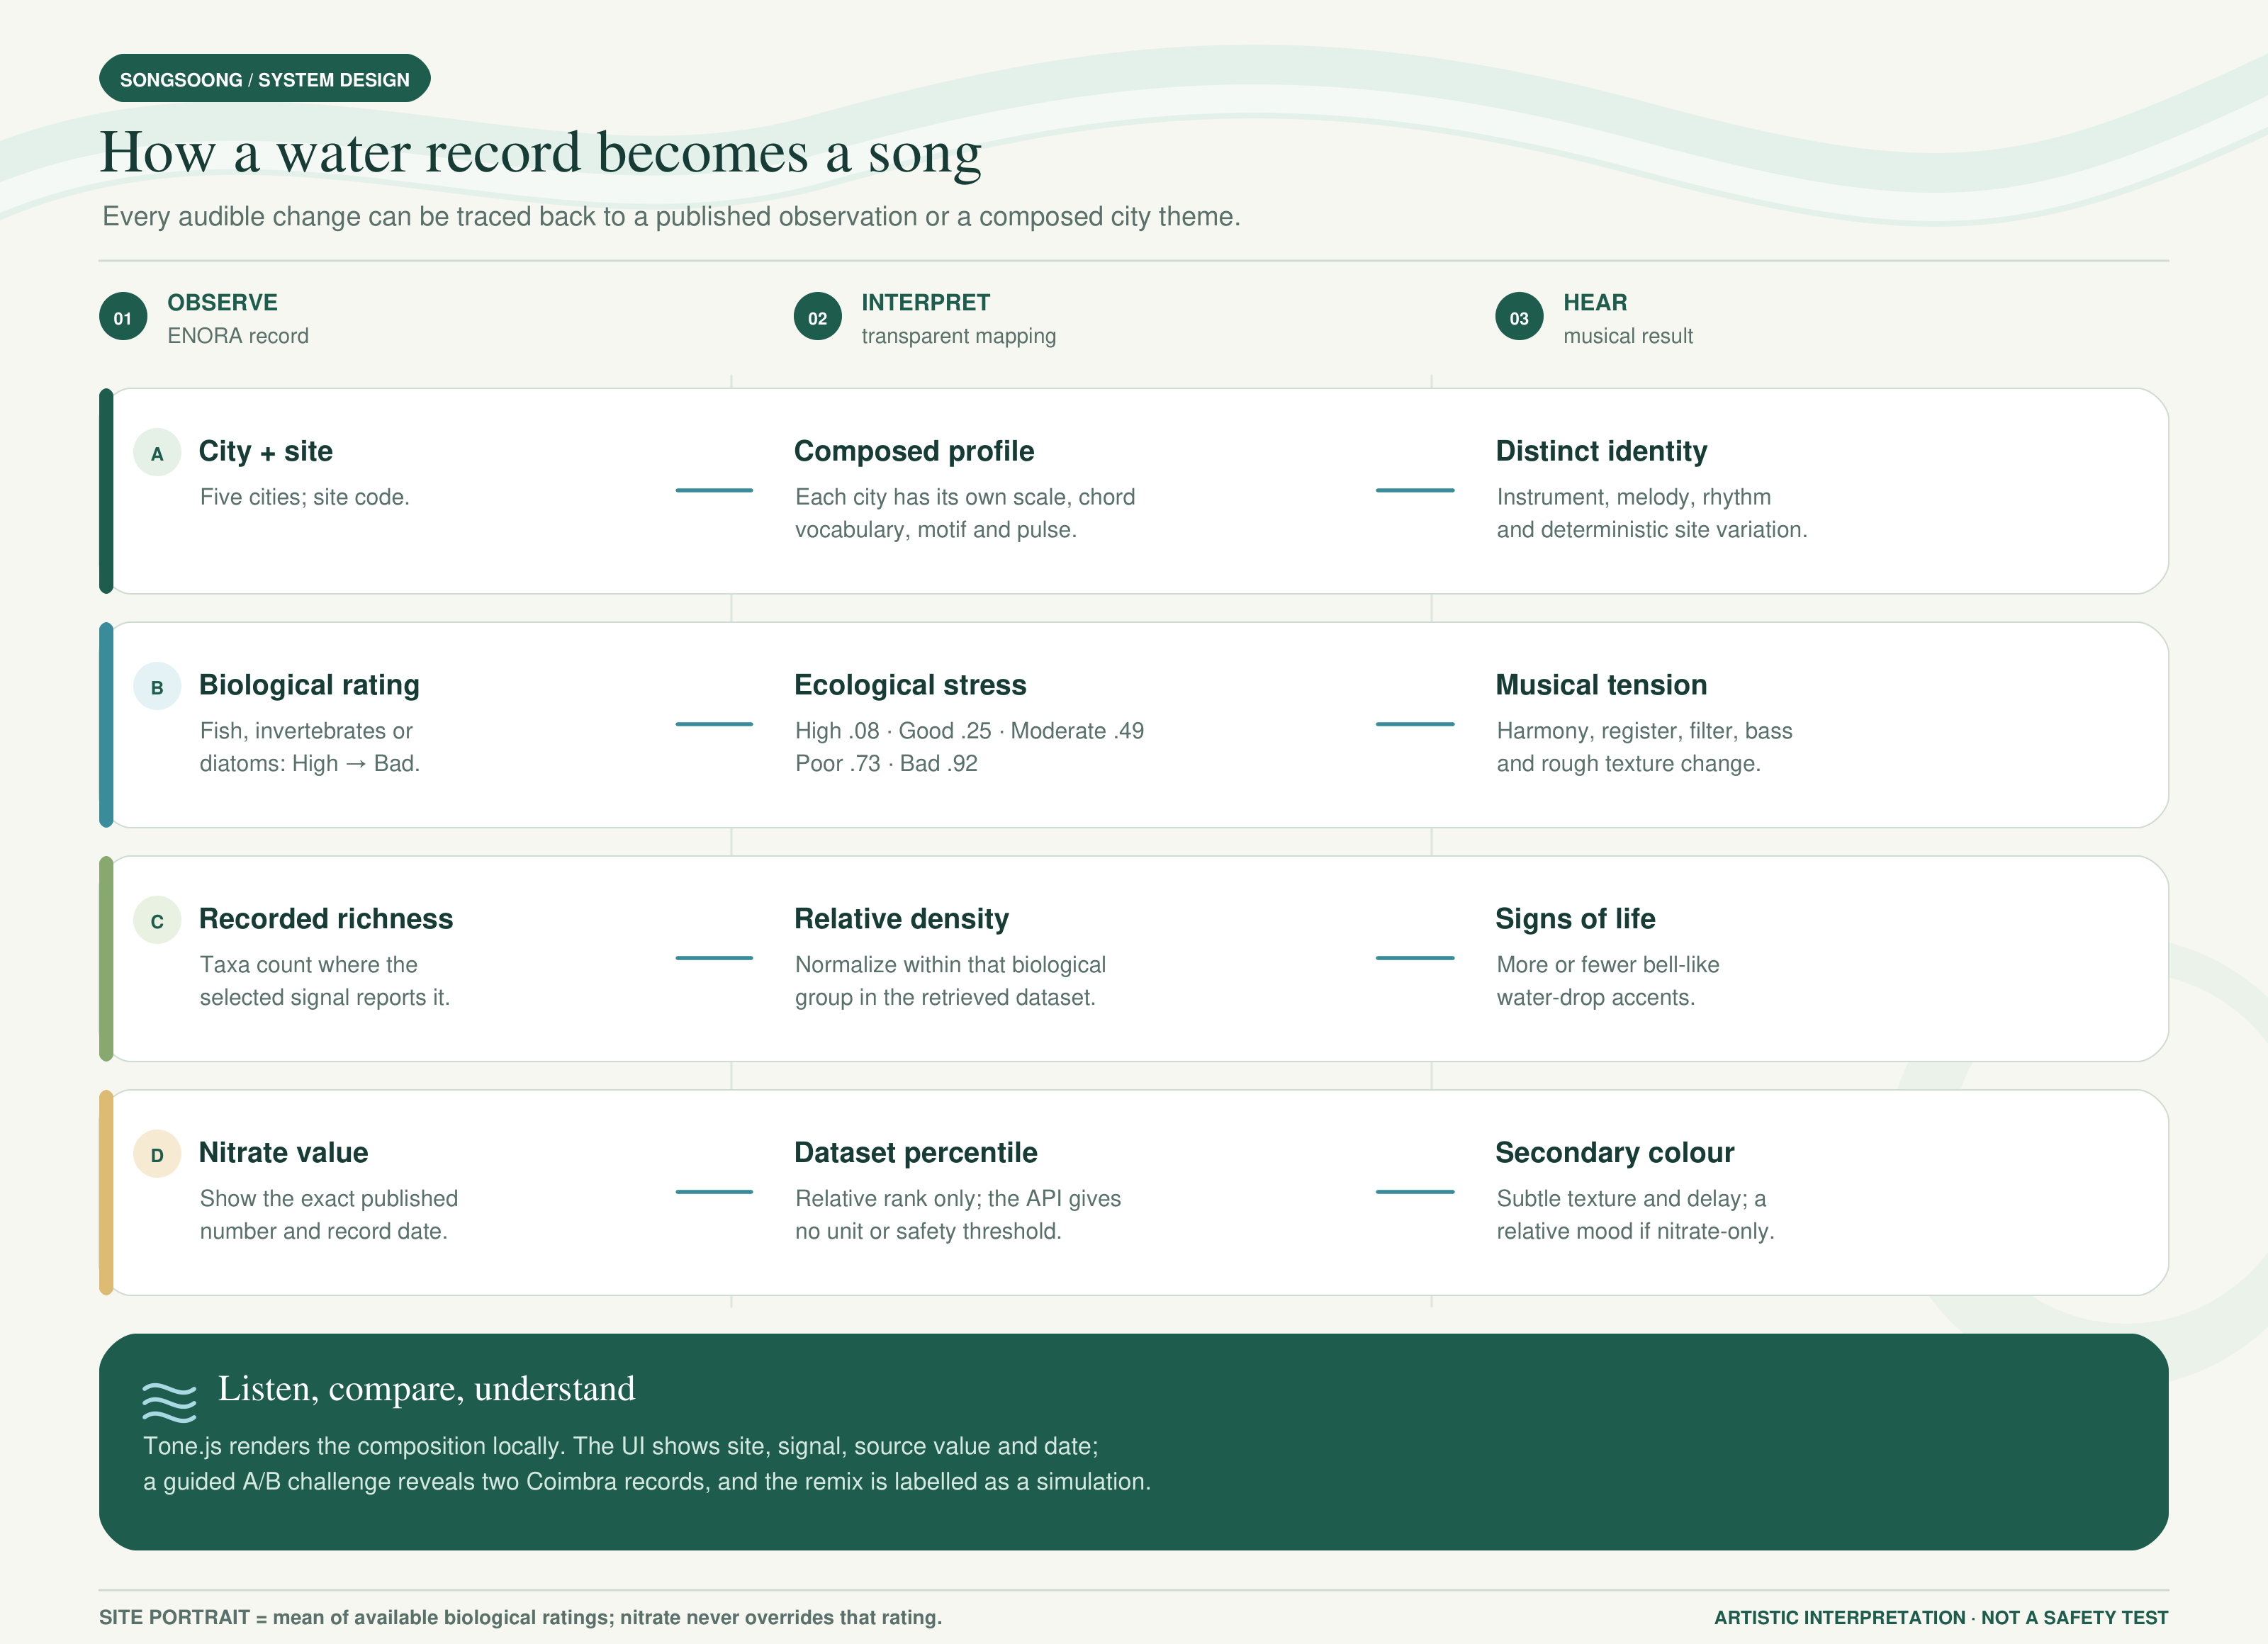The width and height of the screenshot is (2268, 1644).
Task: Click the 'City + site' heading
Action: tap(266, 451)
